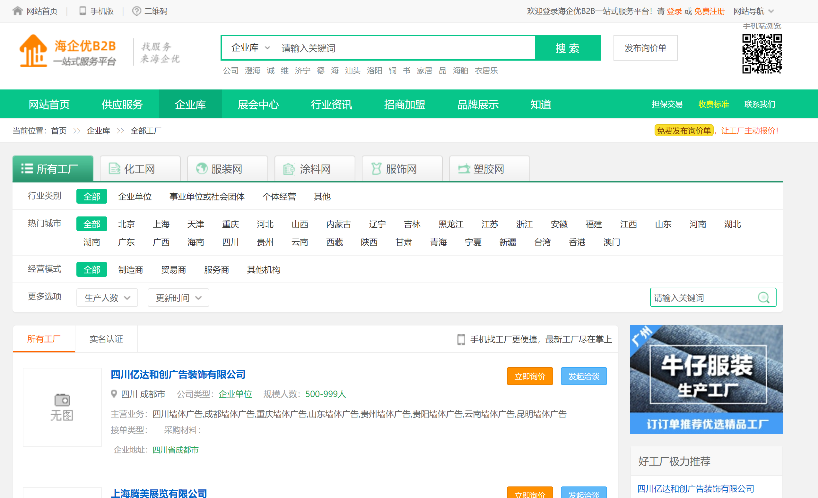Open 供应服务 in main navigation
818x498 pixels.
pyautogui.click(x=122, y=104)
